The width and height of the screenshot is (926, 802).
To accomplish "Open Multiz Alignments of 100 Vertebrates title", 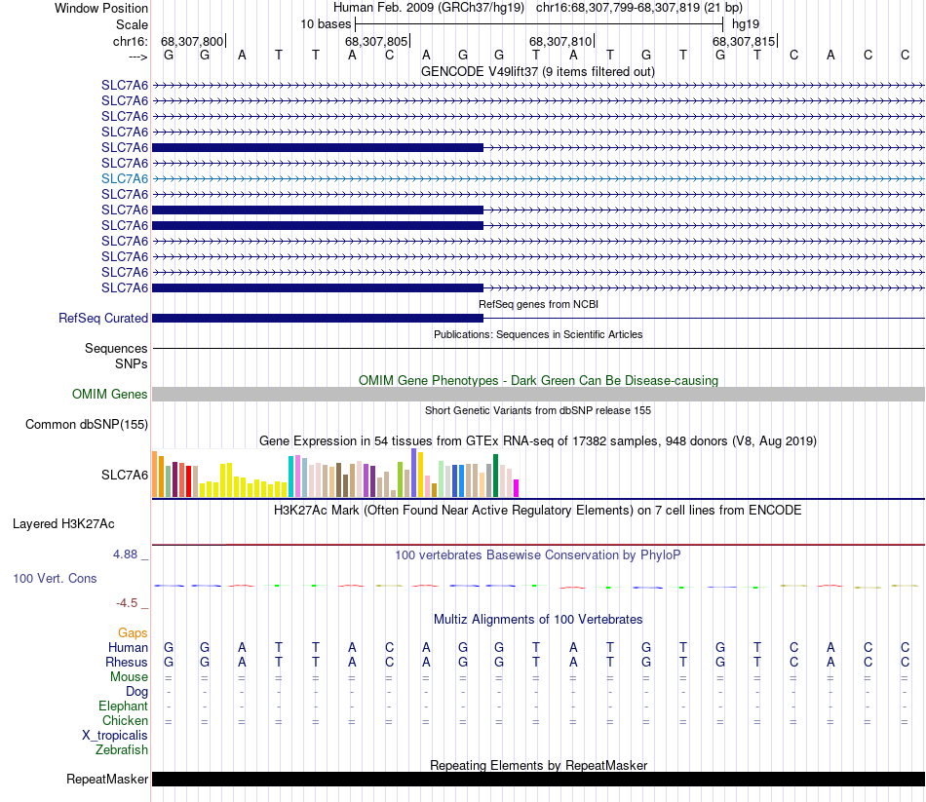I will click(538, 620).
